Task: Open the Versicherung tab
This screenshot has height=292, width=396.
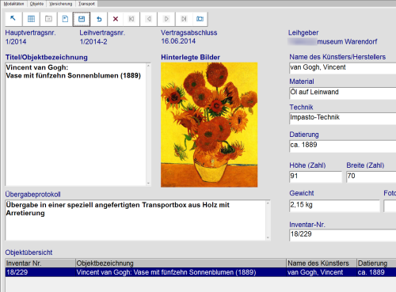Action: 61,4
